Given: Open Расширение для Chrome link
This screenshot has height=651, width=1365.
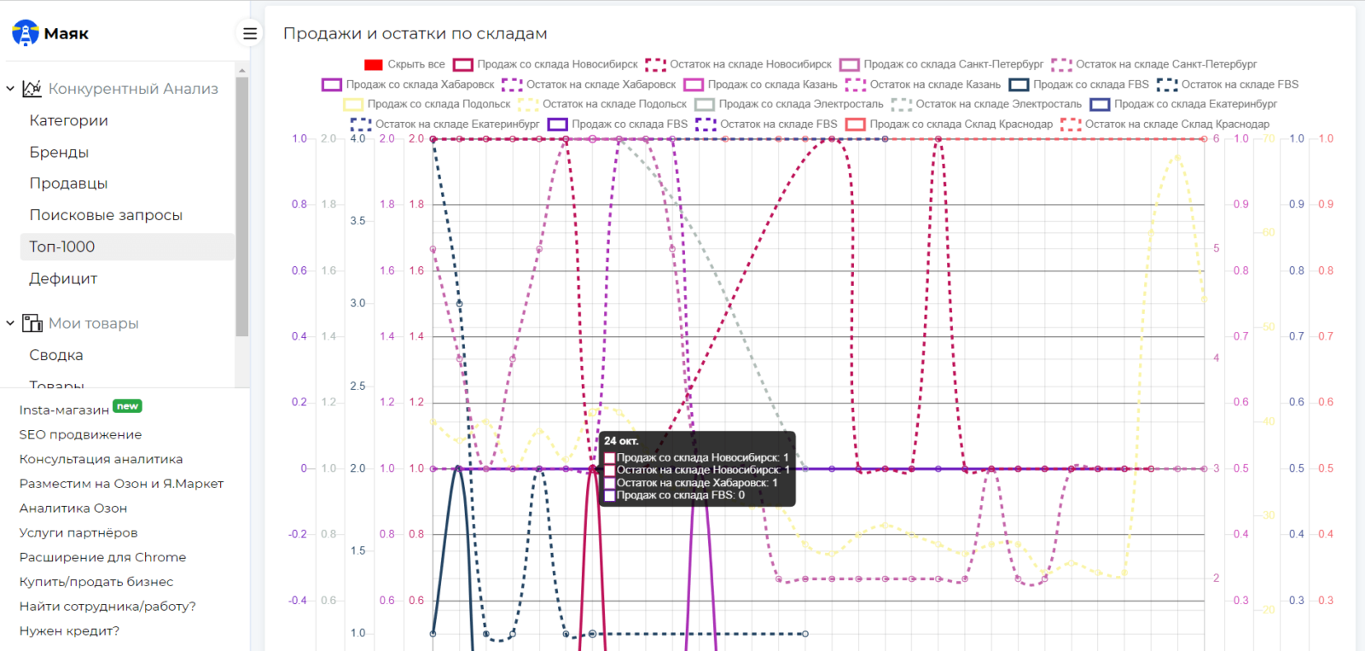Looking at the screenshot, I should tap(102, 557).
